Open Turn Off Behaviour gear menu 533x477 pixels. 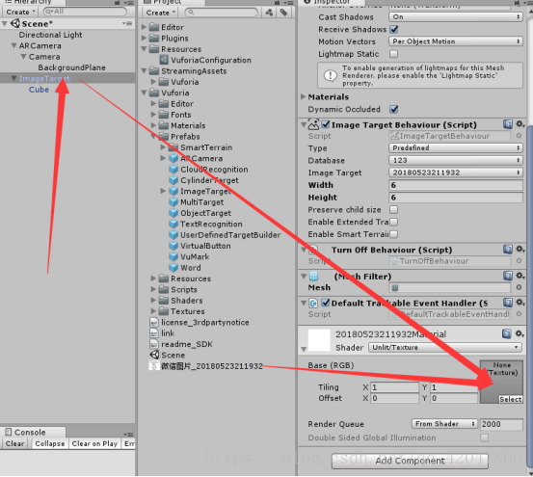point(520,250)
